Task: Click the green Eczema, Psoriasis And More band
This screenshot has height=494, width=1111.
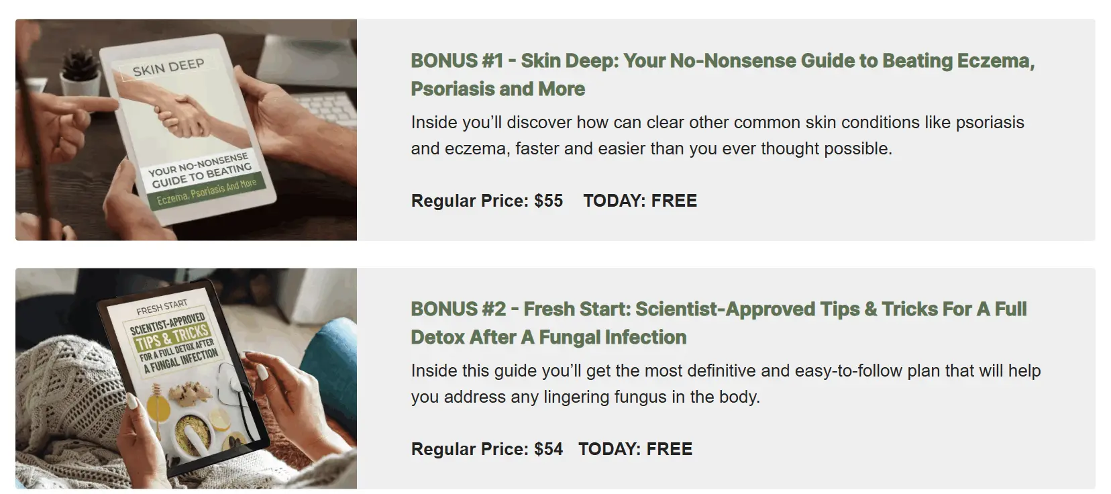Action: [x=206, y=191]
